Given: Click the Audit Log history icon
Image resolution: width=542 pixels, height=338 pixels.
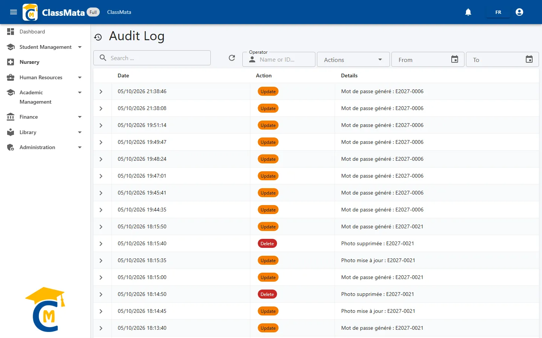Looking at the screenshot, I should pos(98,37).
